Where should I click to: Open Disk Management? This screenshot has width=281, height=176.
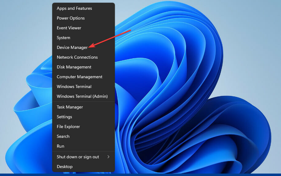click(84, 67)
